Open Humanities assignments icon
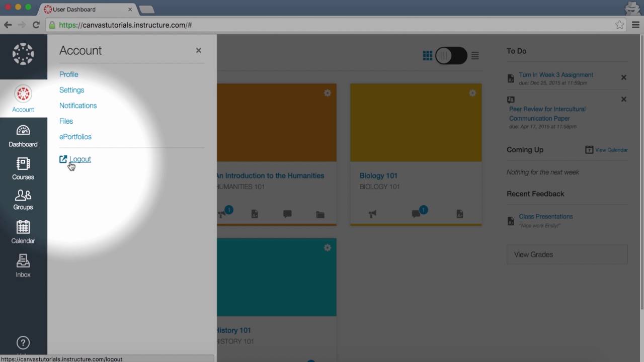The height and width of the screenshot is (362, 644). click(255, 214)
